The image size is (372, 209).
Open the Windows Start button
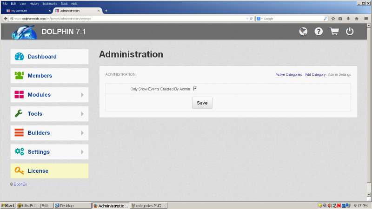tap(8, 205)
